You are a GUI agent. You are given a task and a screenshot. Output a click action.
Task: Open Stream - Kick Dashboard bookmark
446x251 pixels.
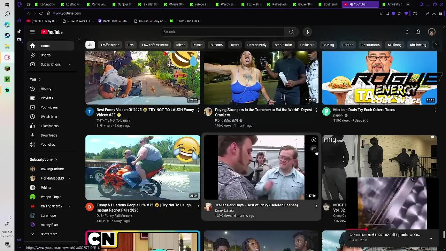coord(185,21)
